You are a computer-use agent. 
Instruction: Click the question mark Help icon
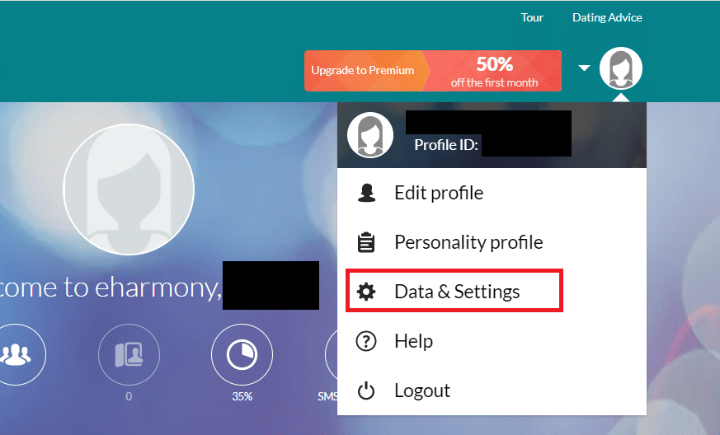(366, 341)
